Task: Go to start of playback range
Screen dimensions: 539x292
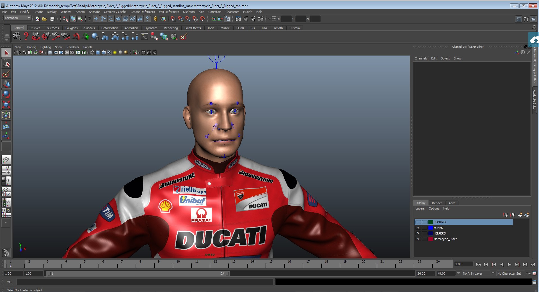Action: [478, 265]
